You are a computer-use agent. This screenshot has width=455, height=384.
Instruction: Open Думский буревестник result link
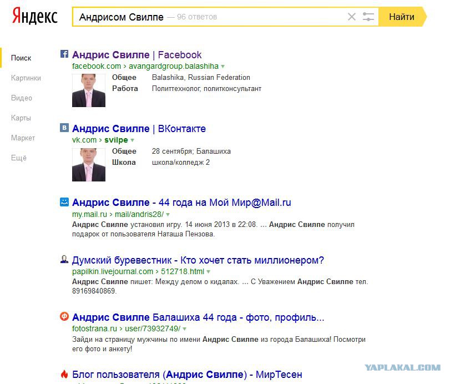click(x=198, y=260)
